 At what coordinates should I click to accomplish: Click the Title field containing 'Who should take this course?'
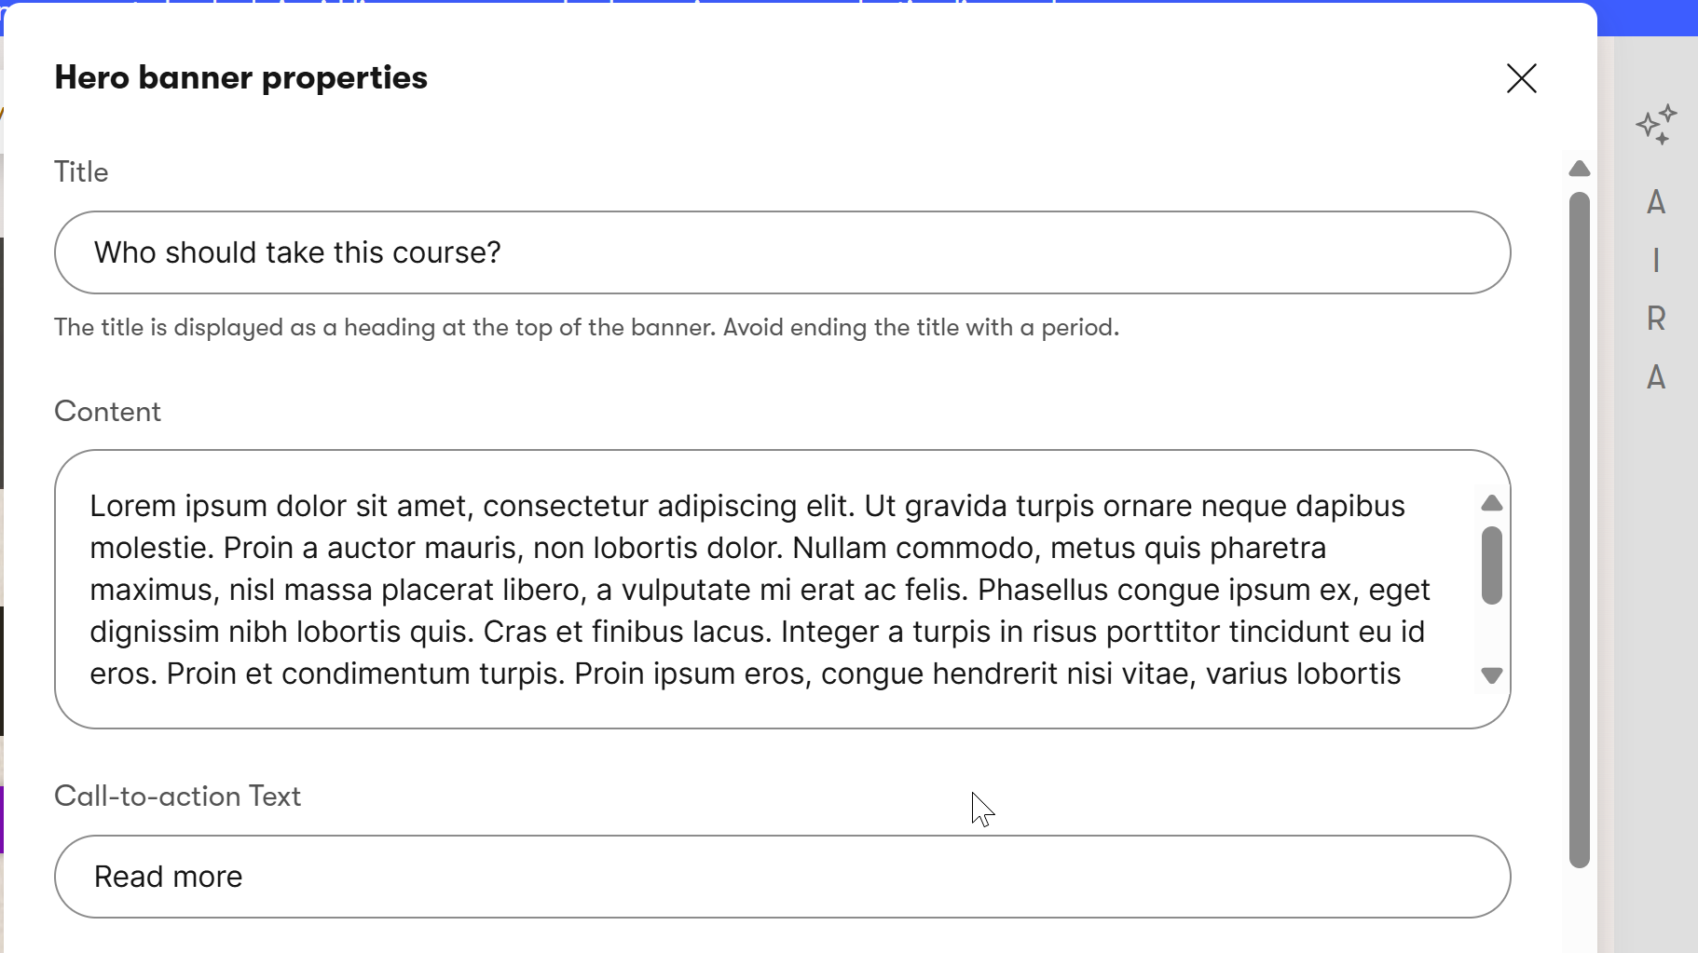(781, 252)
